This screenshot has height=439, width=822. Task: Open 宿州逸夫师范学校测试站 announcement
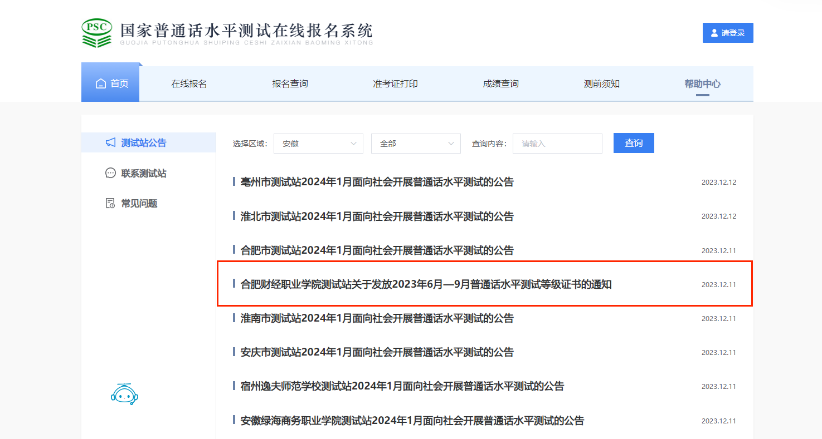tap(402, 386)
